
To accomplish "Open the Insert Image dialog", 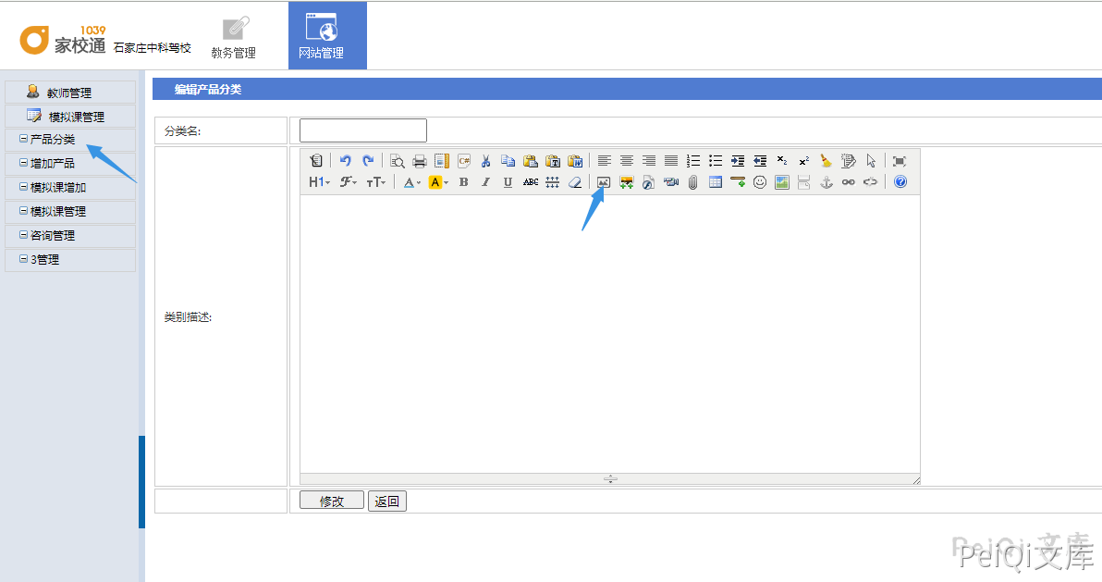I will tap(604, 182).
